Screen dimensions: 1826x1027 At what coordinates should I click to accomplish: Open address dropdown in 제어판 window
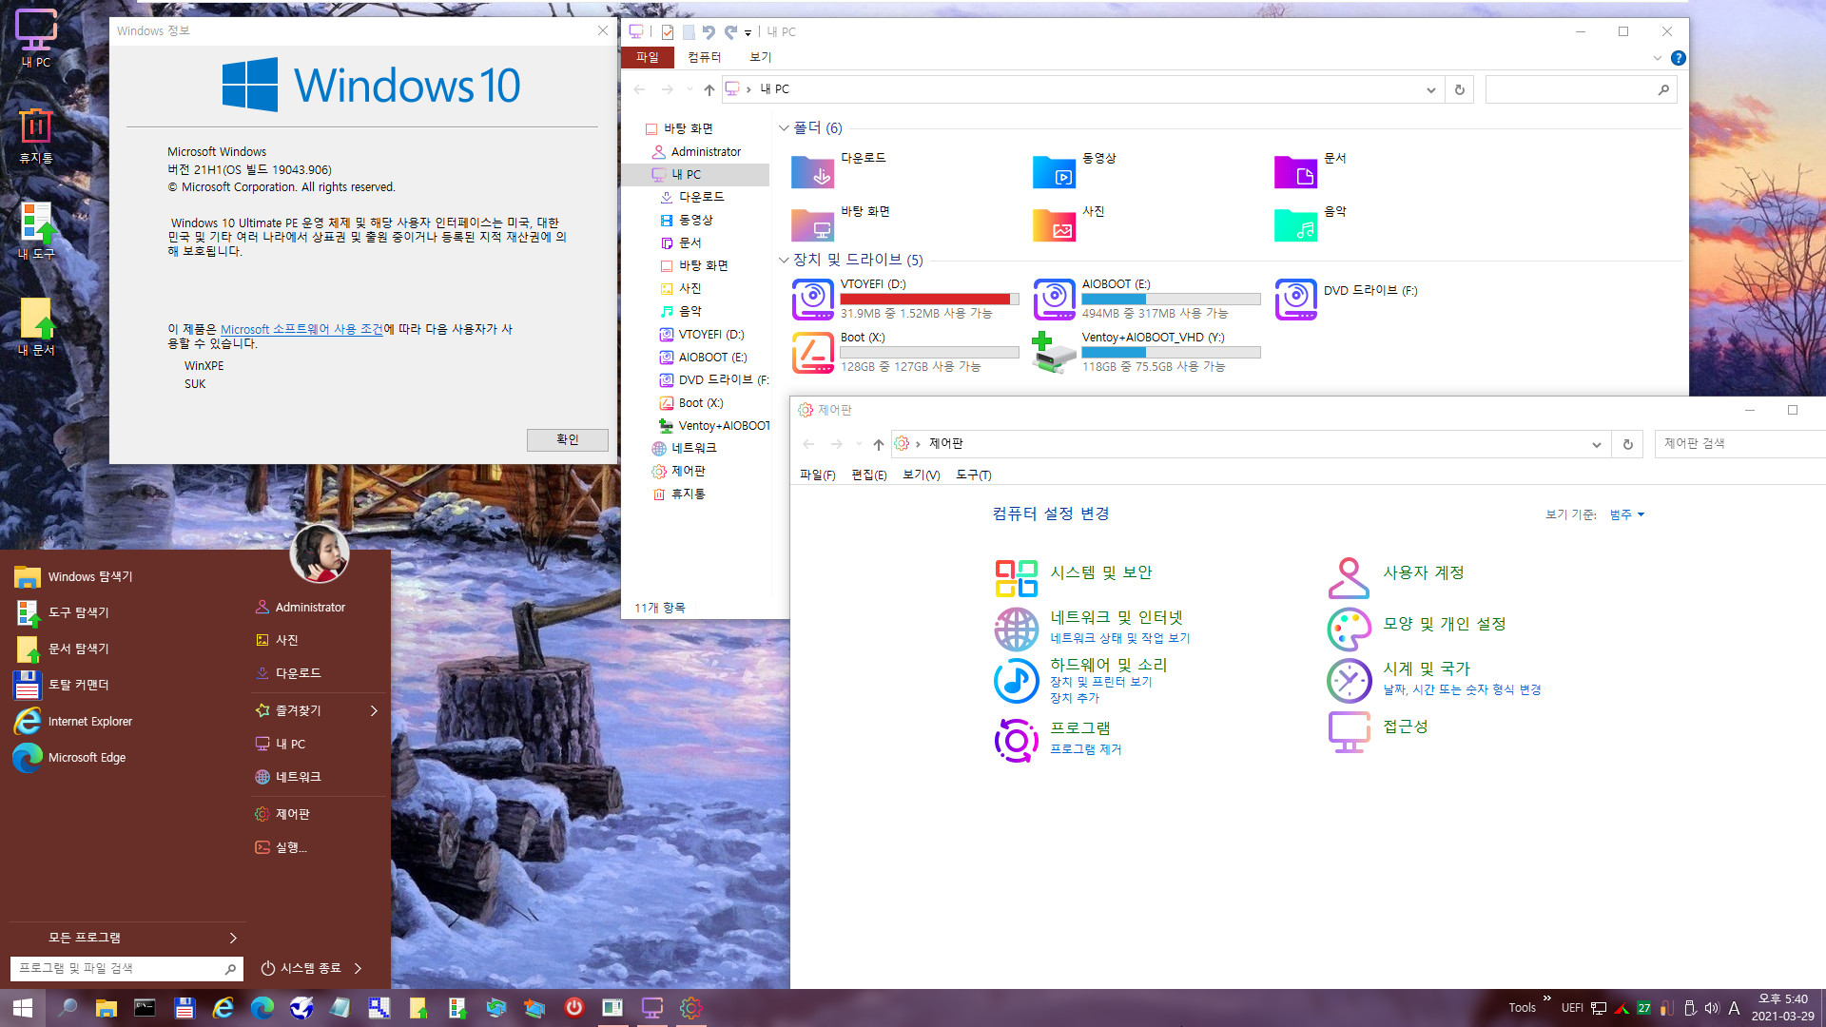pyautogui.click(x=1596, y=444)
